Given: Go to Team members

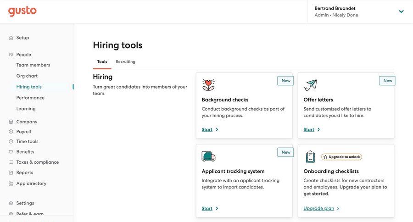Looking at the screenshot, I should (33, 65).
